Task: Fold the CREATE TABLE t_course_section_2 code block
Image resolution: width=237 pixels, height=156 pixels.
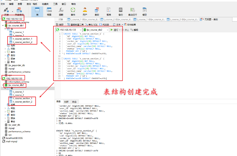Action: 62,59
